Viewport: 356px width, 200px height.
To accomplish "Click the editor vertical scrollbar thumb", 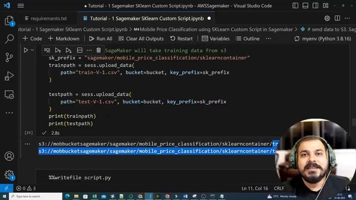I will 354,122.
